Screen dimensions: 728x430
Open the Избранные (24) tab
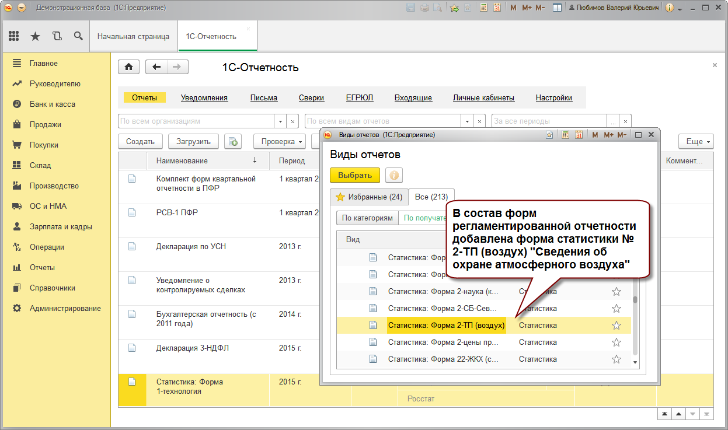pyautogui.click(x=369, y=197)
